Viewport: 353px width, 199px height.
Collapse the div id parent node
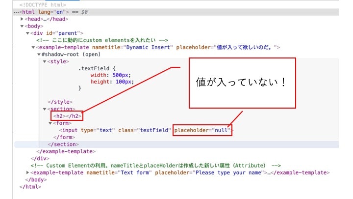tap(27, 33)
